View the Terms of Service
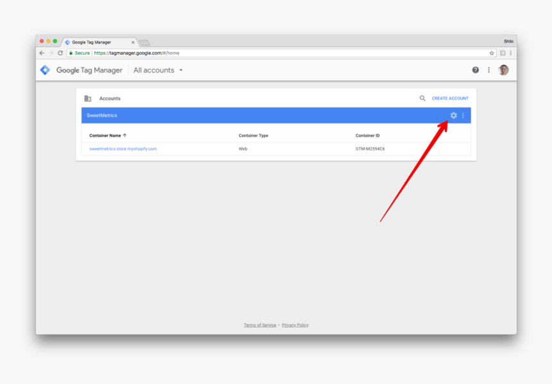The height and width of the screenshot is (384, 552). (259, 325)
